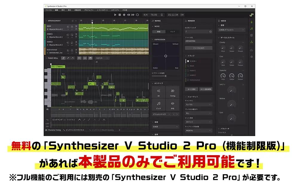The image size is (299, 185).
Task: Toggle the metronome icon beside tempo
Action: coord(162,15)
